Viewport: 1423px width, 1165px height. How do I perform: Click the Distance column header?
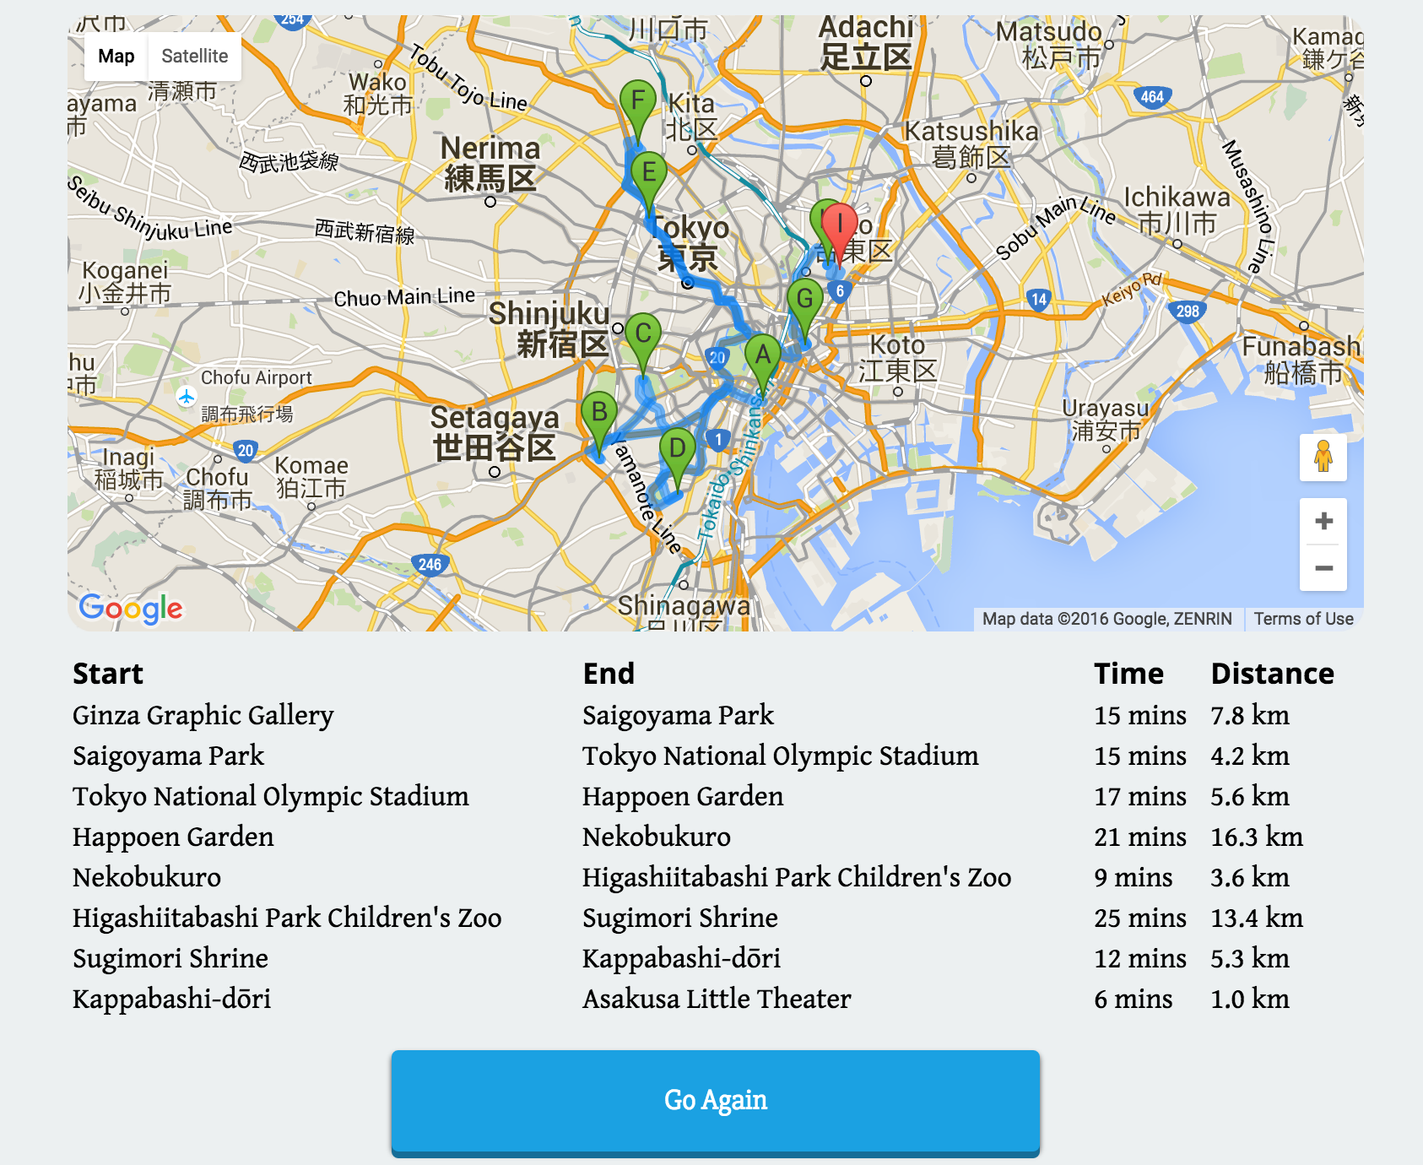(1273, 674)
